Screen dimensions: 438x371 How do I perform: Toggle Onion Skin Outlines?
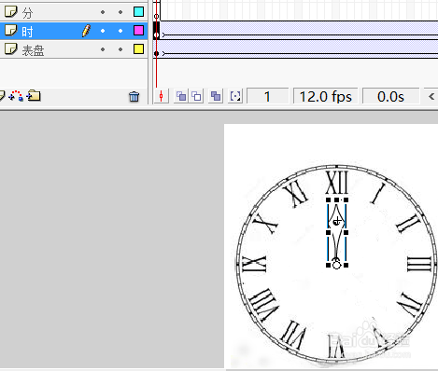pyautogui.click(x=196, y=96)
